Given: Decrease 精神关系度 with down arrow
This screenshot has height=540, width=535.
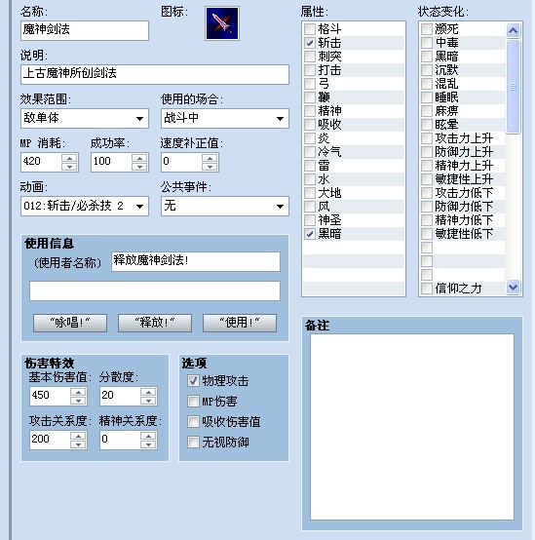Looking at the screenshot, I should coord(148,444).
